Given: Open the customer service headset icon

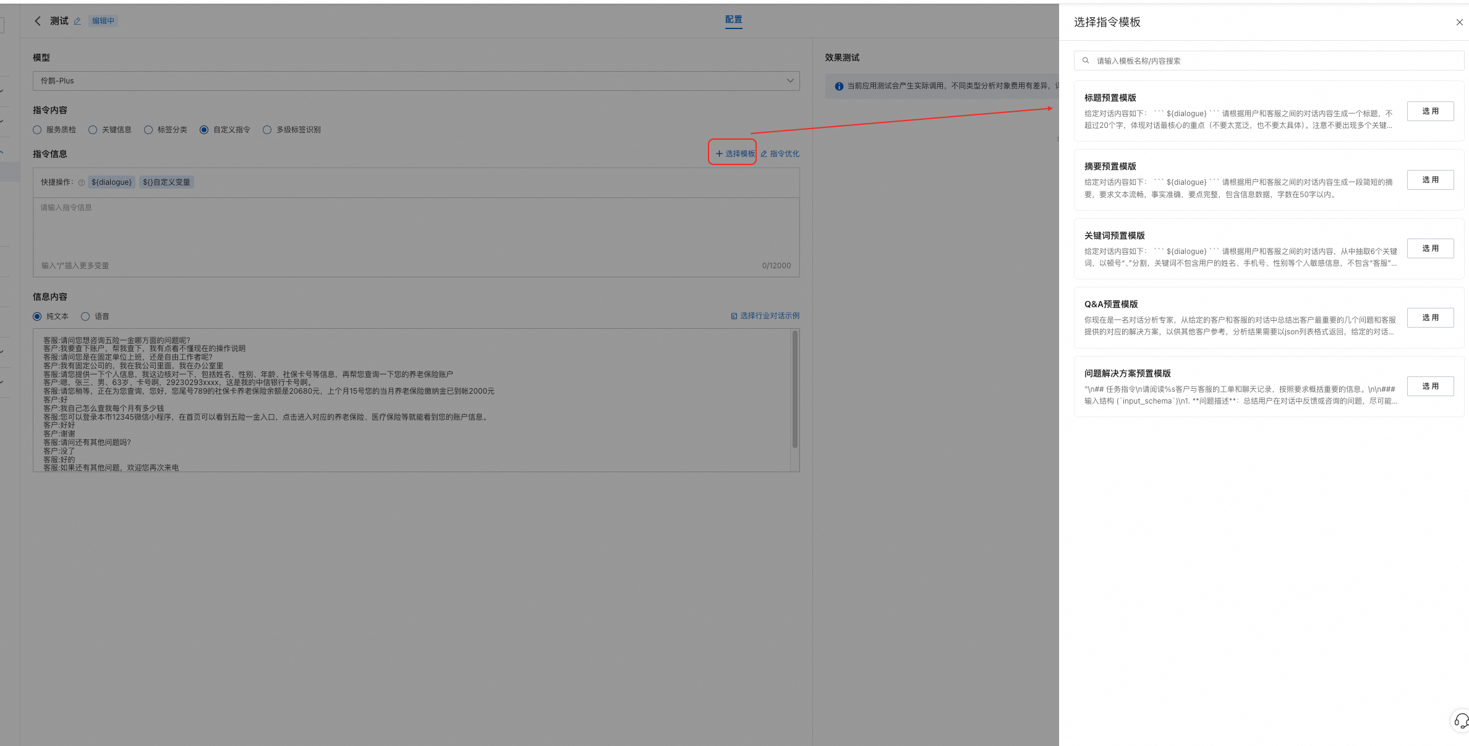Looking at the screenshot, I should point(1461,721).
